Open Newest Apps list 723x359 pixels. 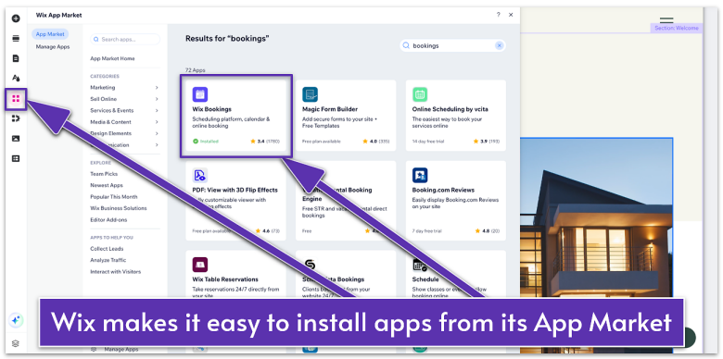coord(107,185)
